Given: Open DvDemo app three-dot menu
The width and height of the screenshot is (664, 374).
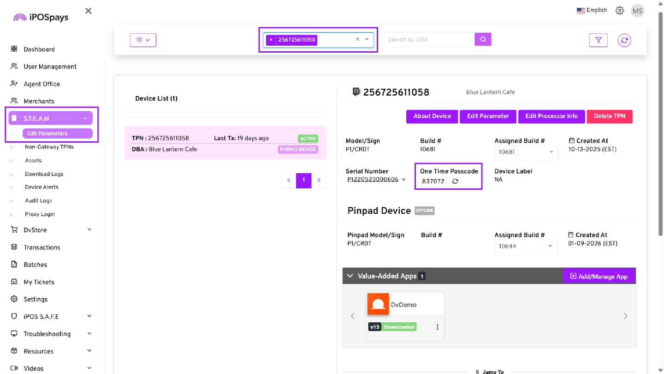Looking at the screenshot, I should [437, 327].
